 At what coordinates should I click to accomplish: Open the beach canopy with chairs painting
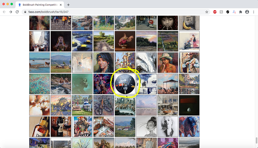point(168,84)
